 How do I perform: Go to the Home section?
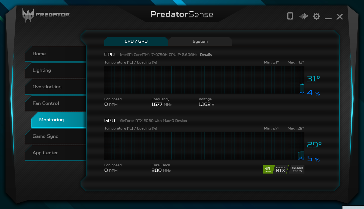click(55, 54)
